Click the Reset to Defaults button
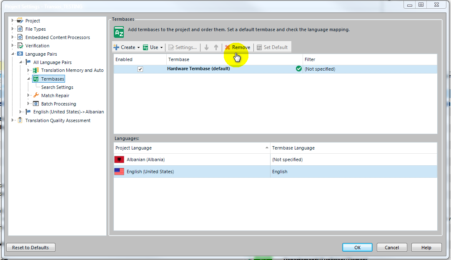Image resolution: width=451 pixels, height=260 pixels. click(30, 248)
